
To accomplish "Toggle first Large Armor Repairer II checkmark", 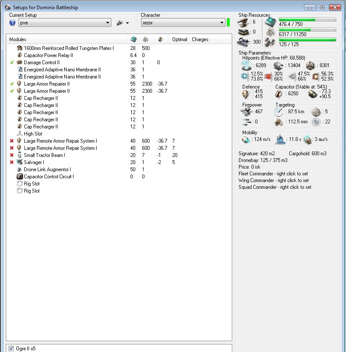I will 12,84.
